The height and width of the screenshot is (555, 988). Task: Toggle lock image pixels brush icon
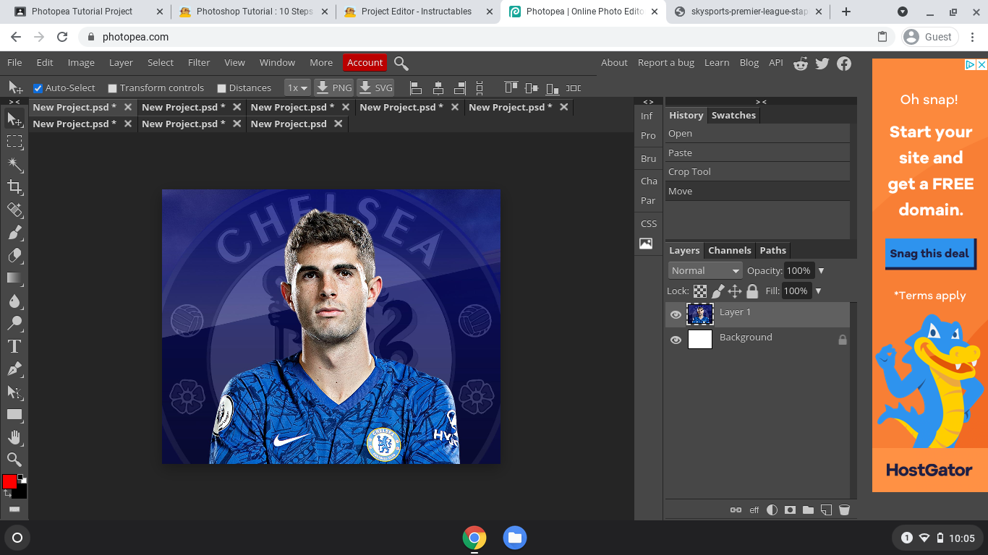tap(717, 291)
